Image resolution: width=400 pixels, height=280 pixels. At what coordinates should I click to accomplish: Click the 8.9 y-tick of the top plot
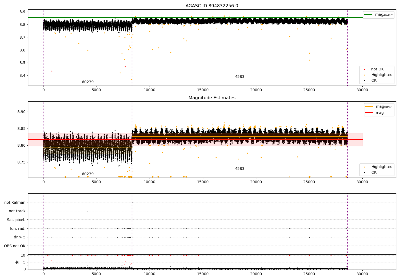point(22,12)
